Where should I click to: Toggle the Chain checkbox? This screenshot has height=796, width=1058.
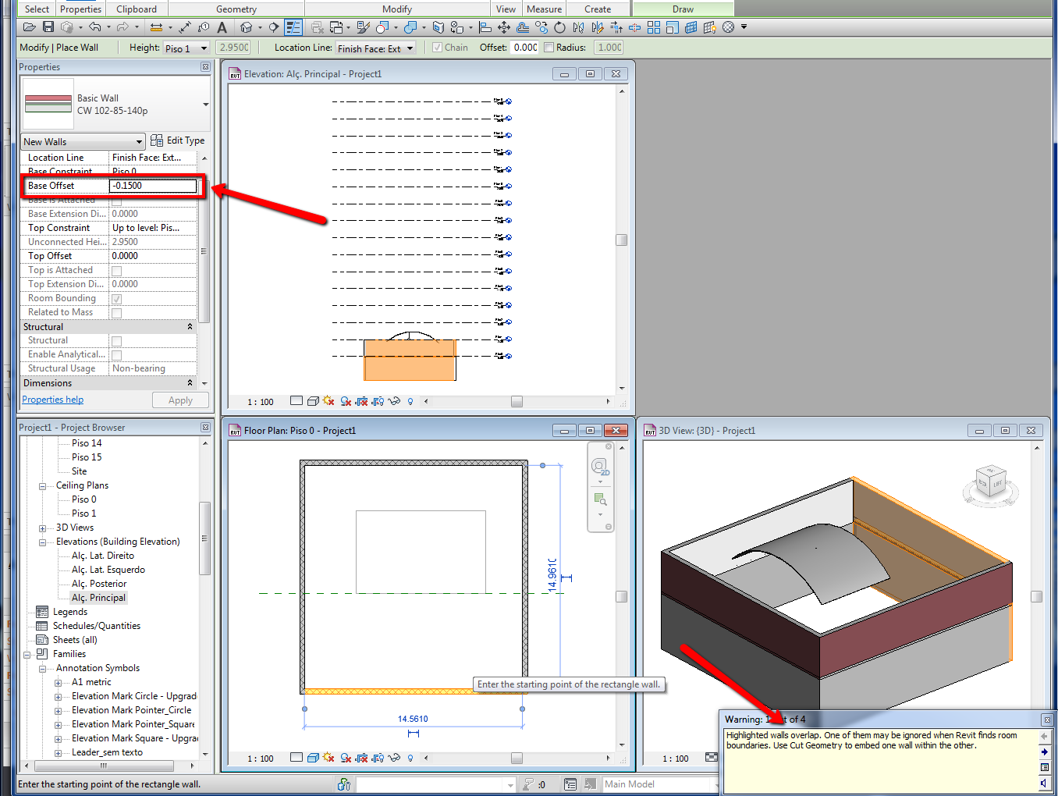pyautogui.click(x=437, y=48)
